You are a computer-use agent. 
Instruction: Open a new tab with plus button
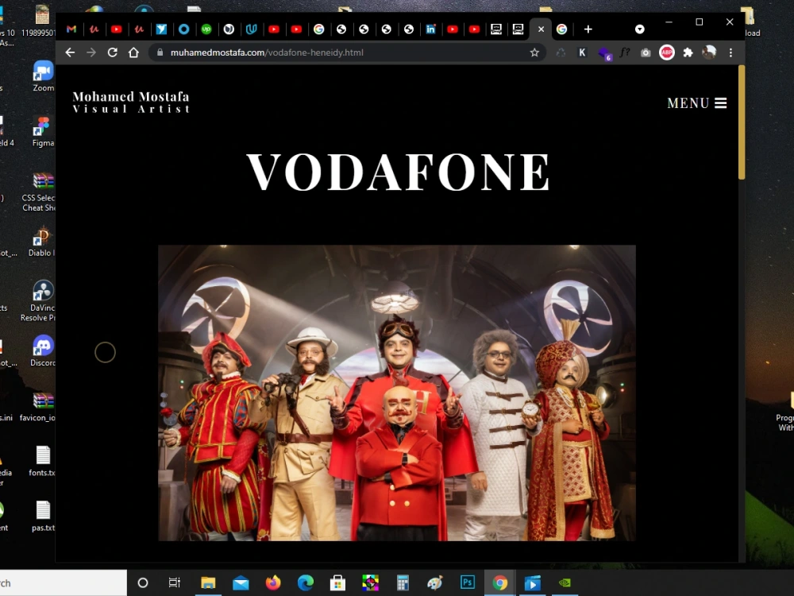[x=588, y=29]
